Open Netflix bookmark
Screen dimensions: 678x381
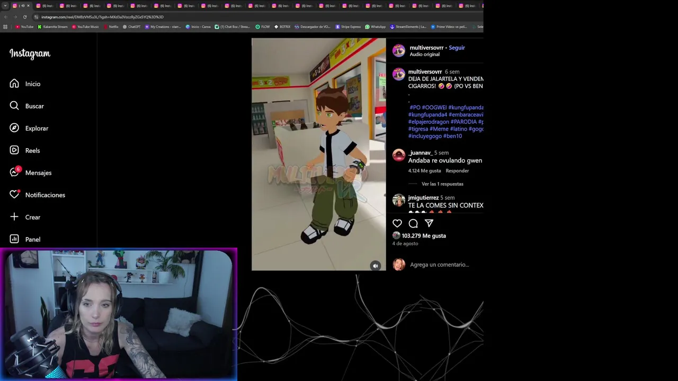pyautogui.click(x=111, y=26)
